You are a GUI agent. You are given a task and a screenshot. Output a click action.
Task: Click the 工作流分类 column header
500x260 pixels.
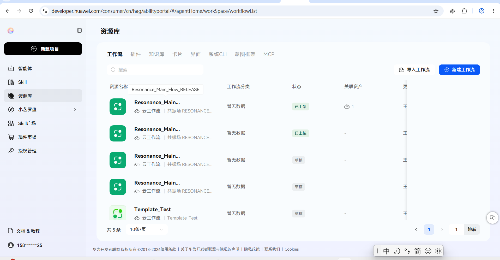238,86
